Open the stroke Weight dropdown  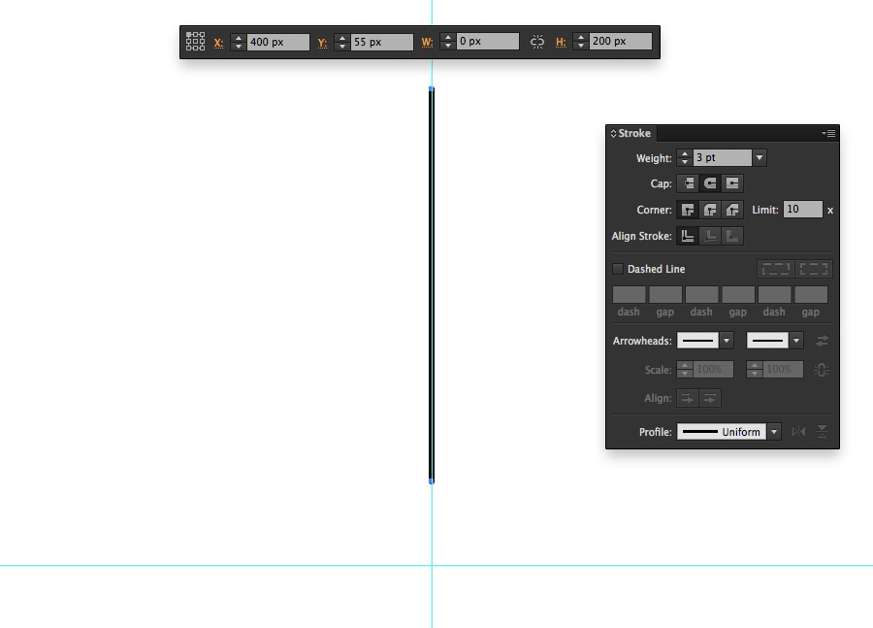(x=760, y=157)
